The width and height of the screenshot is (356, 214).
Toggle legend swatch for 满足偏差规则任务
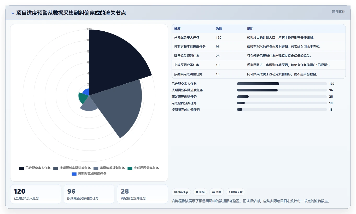[96, 168]
